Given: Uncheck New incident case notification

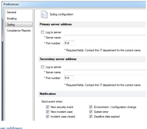Looking at the screenshot, I should tap(48, 112).
